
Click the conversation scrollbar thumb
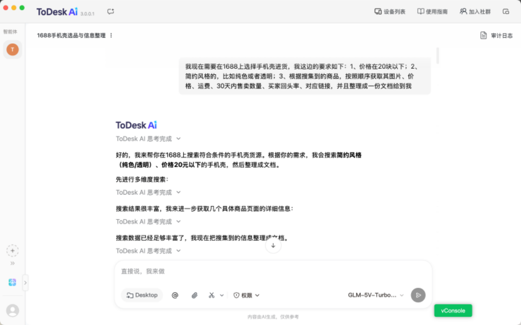437,56
